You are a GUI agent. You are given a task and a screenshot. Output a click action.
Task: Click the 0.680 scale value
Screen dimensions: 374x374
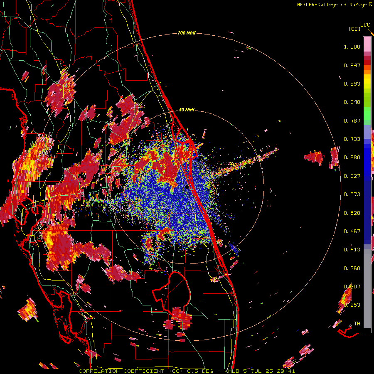click(352, 157)
